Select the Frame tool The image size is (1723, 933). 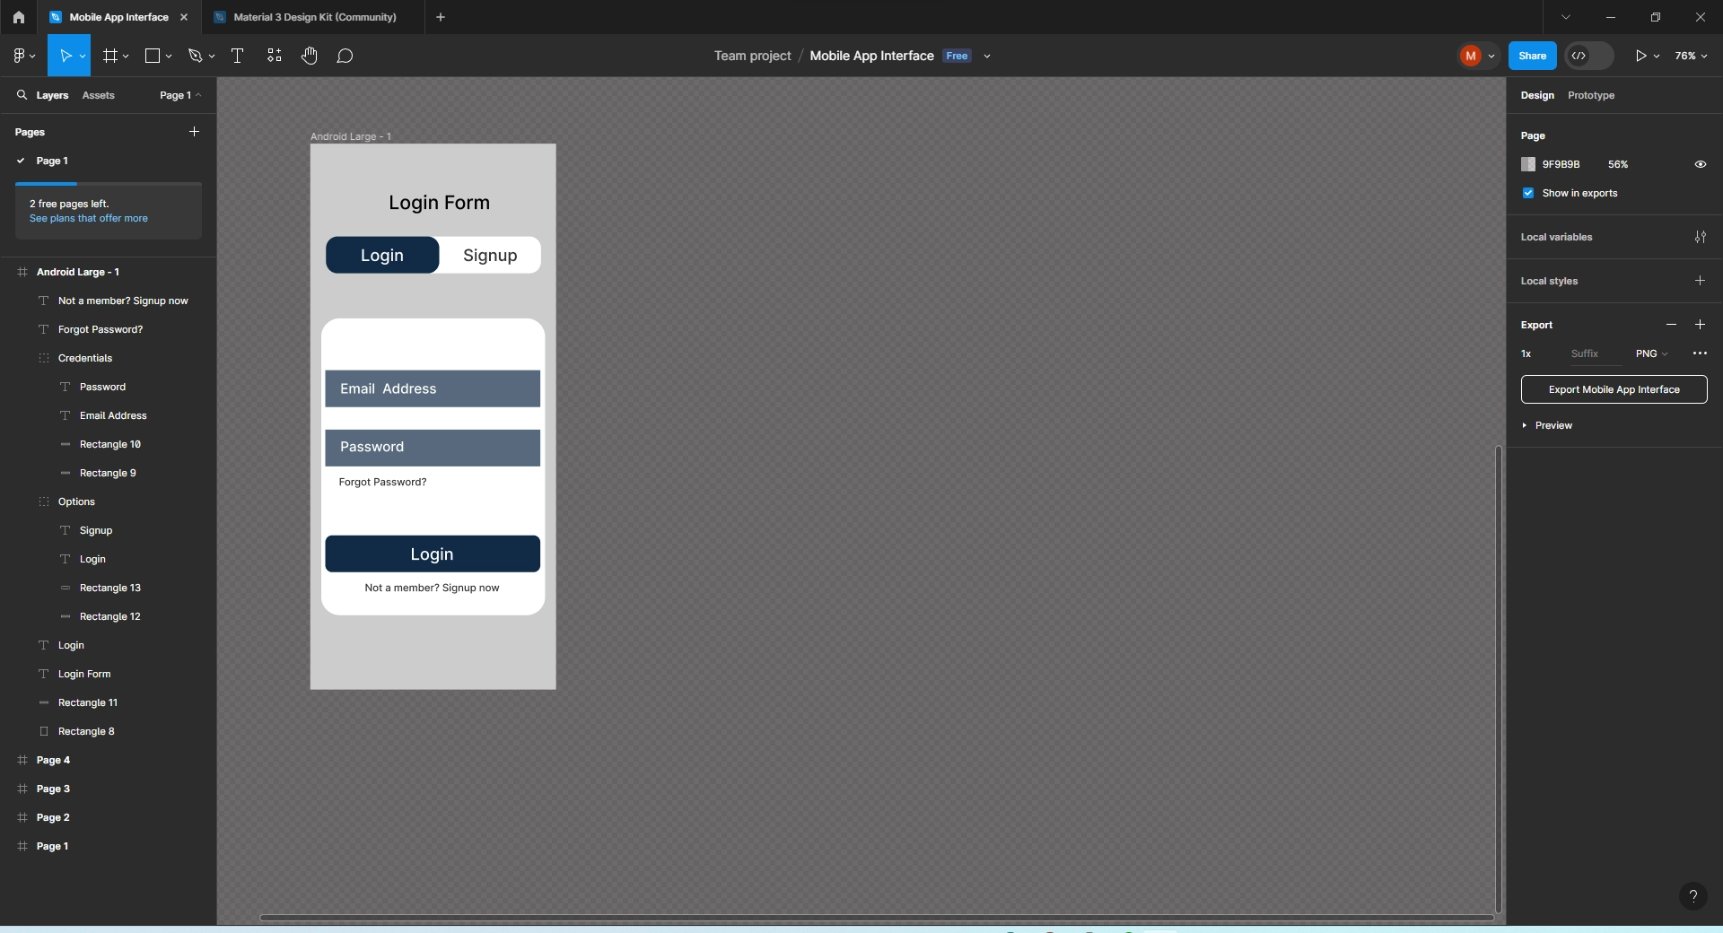point(110,56)
